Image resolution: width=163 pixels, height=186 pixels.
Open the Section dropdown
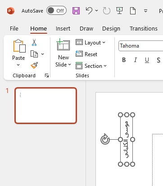pyautogui.click(x=91, y=66)
